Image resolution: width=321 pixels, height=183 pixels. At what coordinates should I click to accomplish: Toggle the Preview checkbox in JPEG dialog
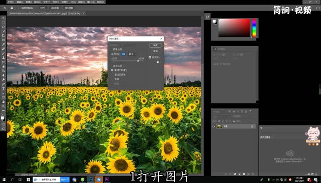pos(150,57)
